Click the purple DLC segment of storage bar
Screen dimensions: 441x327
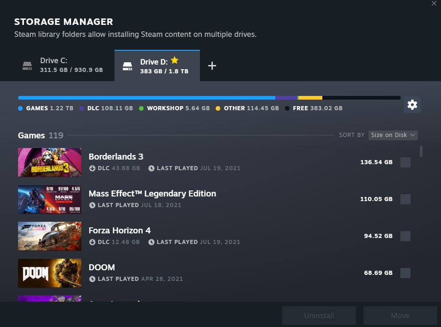coord(286,98)
